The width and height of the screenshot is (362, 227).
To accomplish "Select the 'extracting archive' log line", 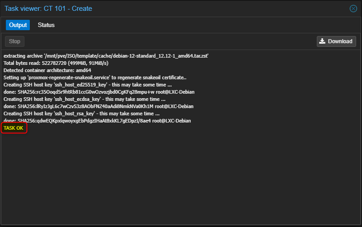I will click(106, 56).
